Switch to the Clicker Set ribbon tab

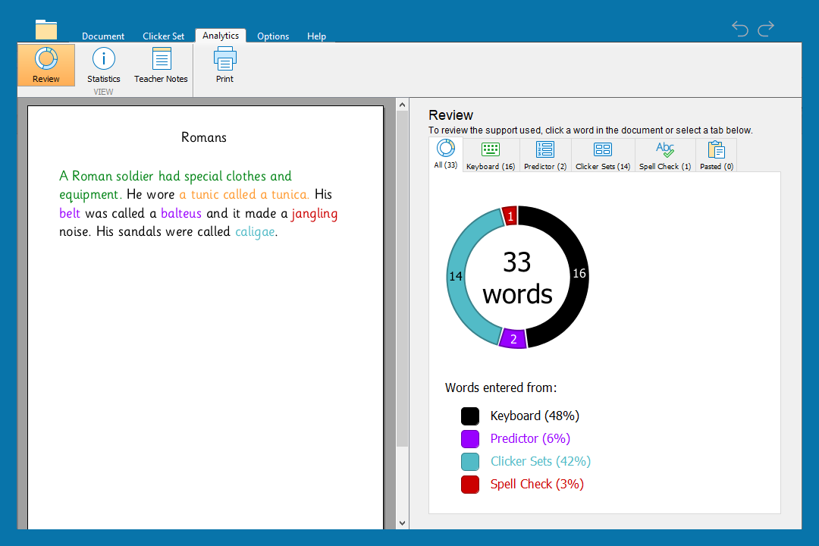pyautogui.click(x=163, y=36)
